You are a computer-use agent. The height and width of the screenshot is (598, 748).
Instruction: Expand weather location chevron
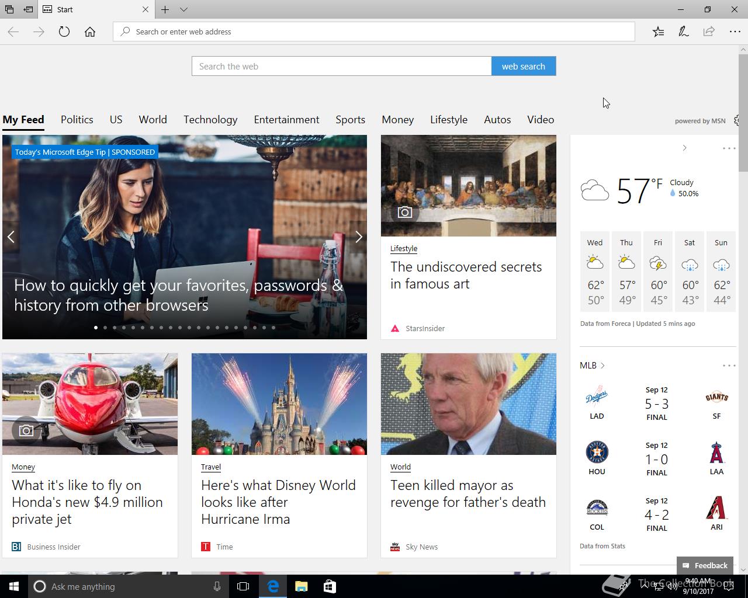[684, 148]
